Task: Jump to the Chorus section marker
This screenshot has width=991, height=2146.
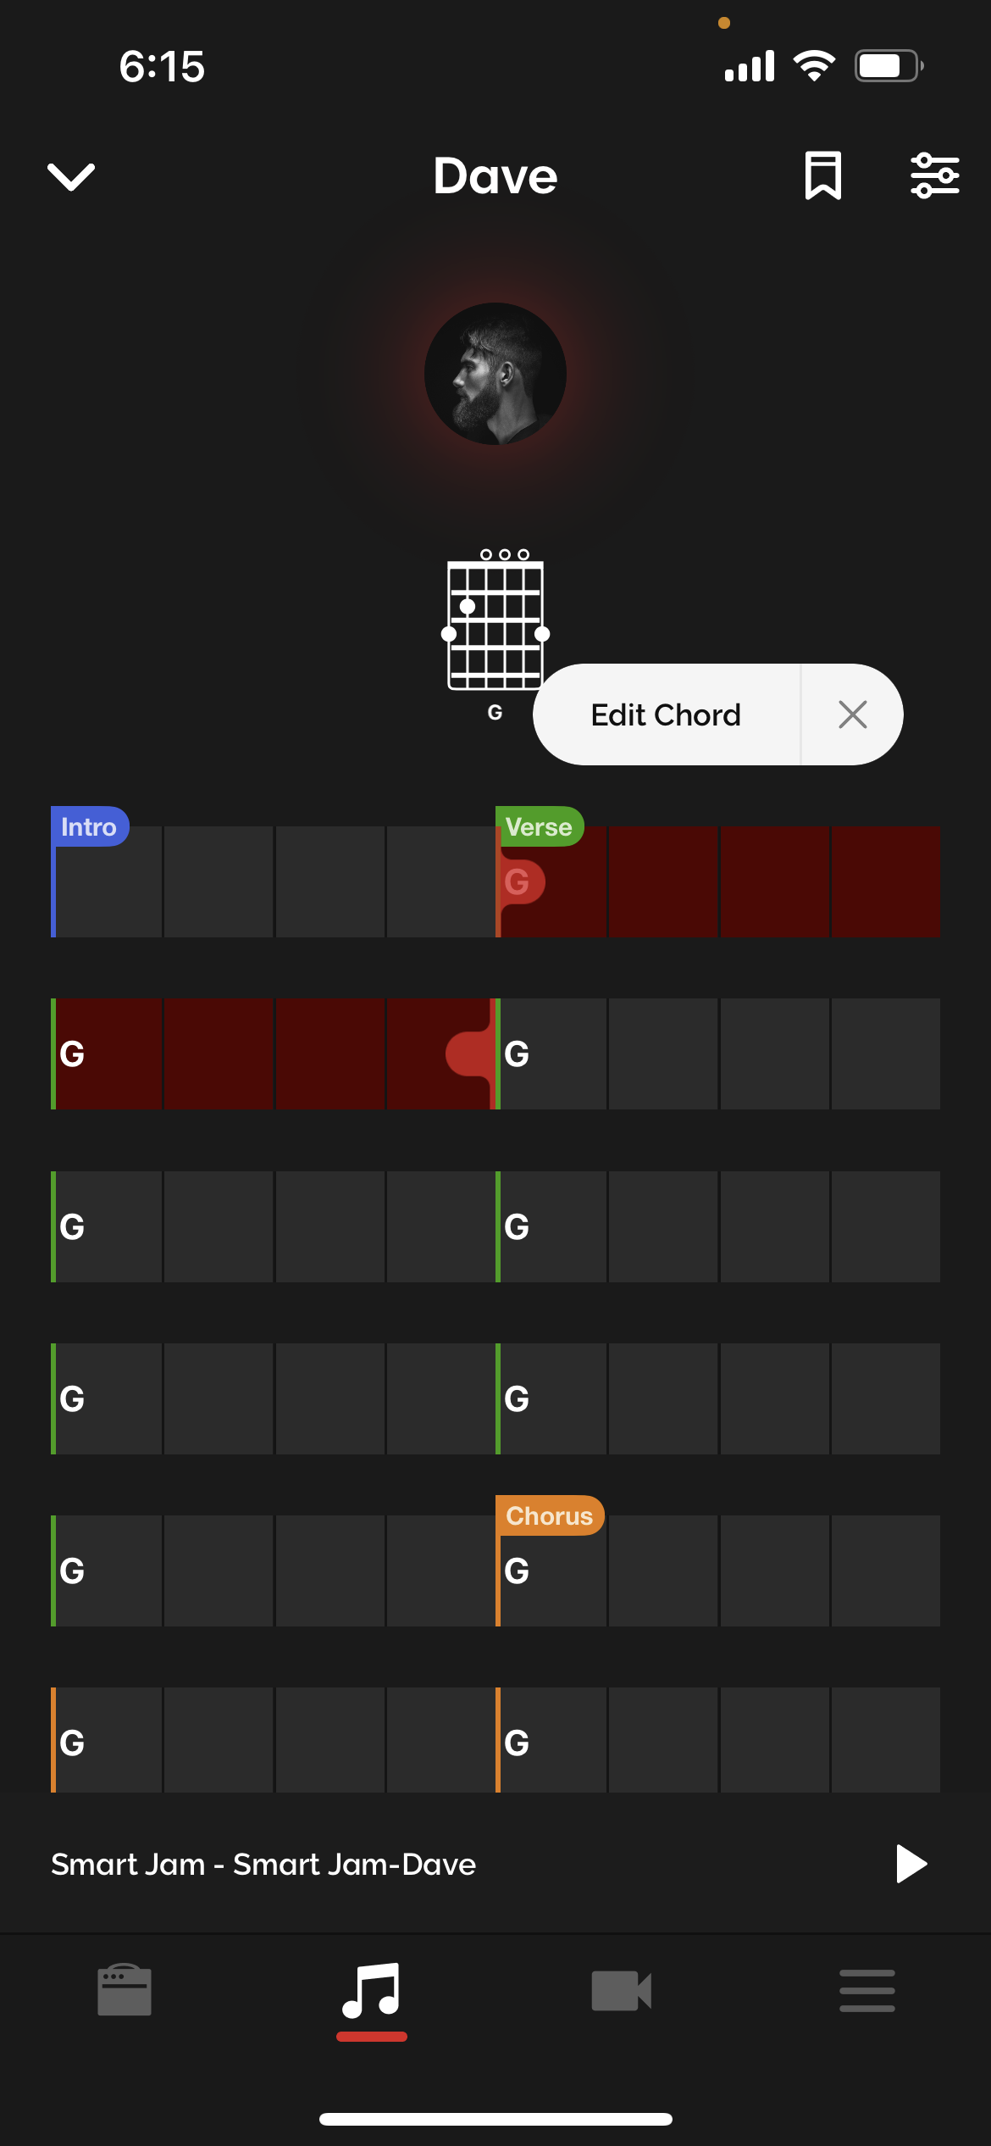Action: click(x=549, y=1515)
